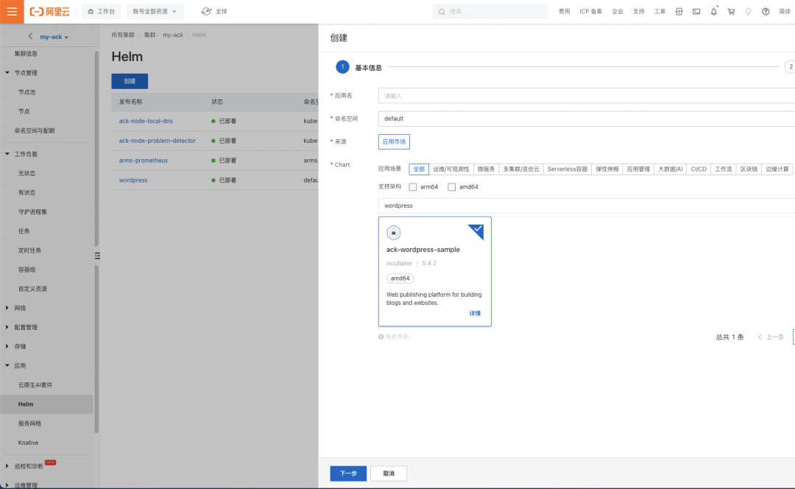Collapse the 节点管理 section
This screenshot has height=489, width=795.
pos(7,72)
